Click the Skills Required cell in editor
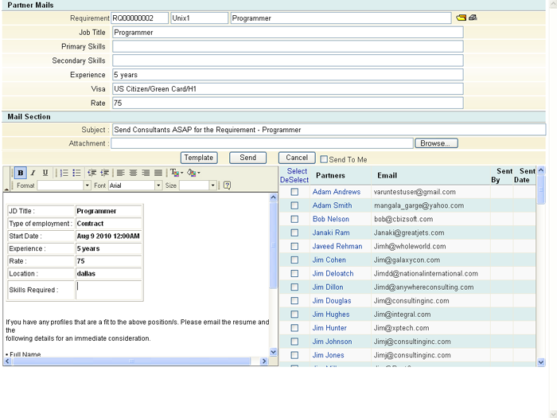Viewport: 557px width, 418px height. pyautogui.click(x=109, y=290)
